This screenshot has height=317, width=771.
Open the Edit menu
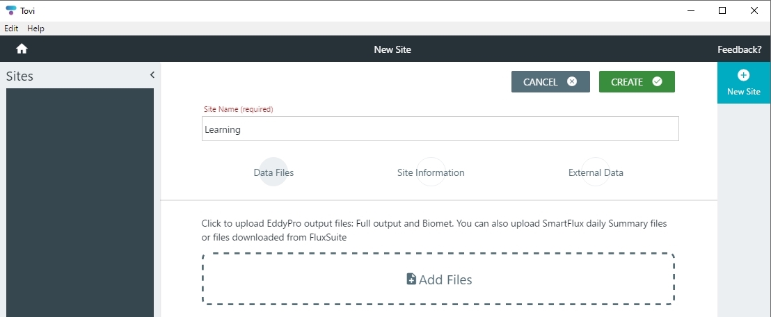[x=11, y=29]
